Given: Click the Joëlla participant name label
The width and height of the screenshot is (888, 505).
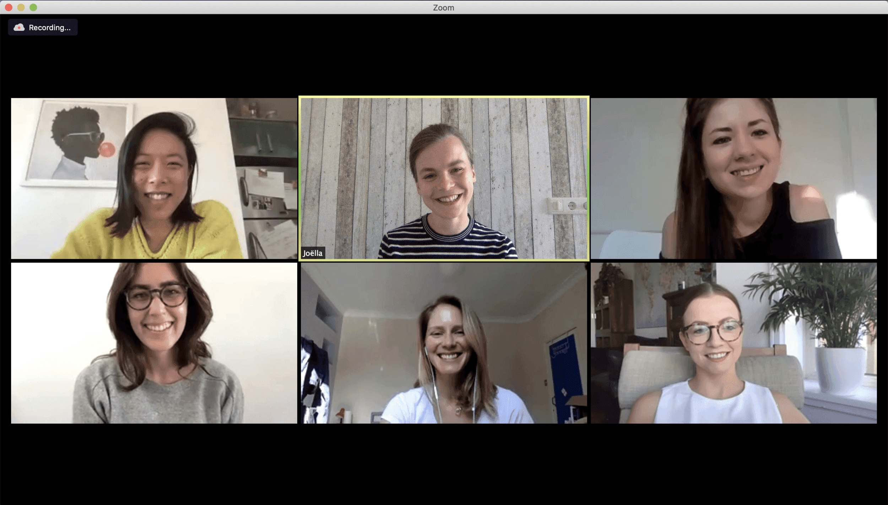Looking at the screenshot, I should tap(313, 253).
